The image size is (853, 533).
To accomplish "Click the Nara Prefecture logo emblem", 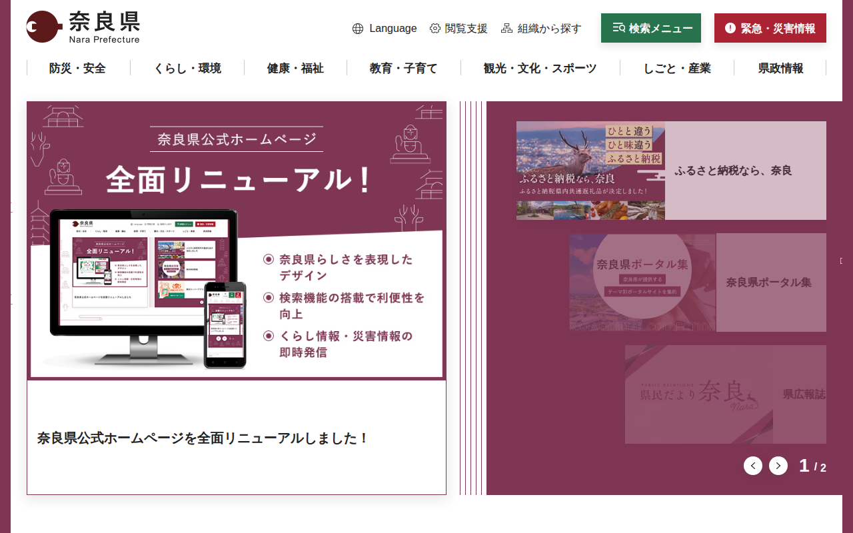I will (44, 27).
